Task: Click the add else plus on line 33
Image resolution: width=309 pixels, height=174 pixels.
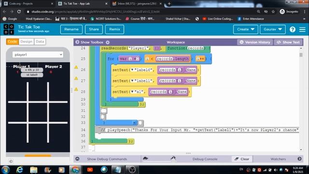Action: coord(134,123)
